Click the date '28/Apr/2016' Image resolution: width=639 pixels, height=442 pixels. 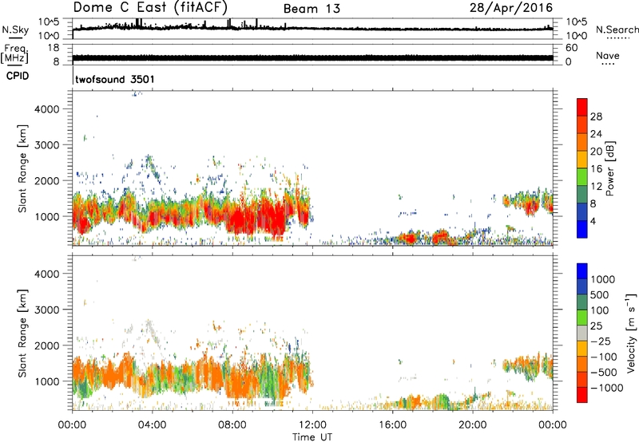(x=511, y=8)
